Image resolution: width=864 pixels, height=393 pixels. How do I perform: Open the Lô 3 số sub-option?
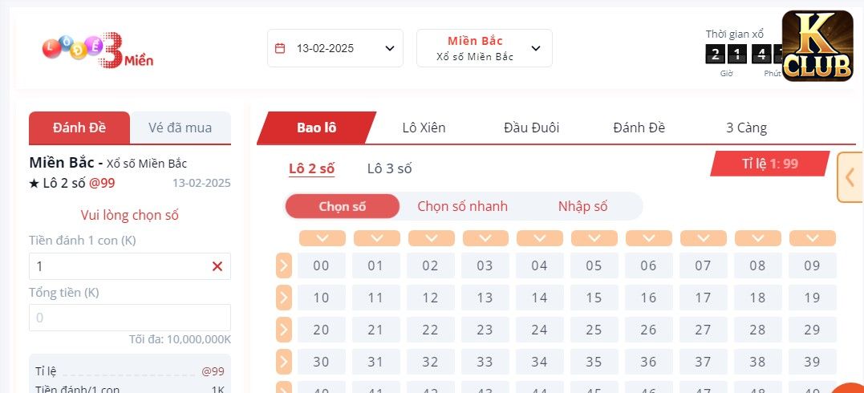(389, 168)
